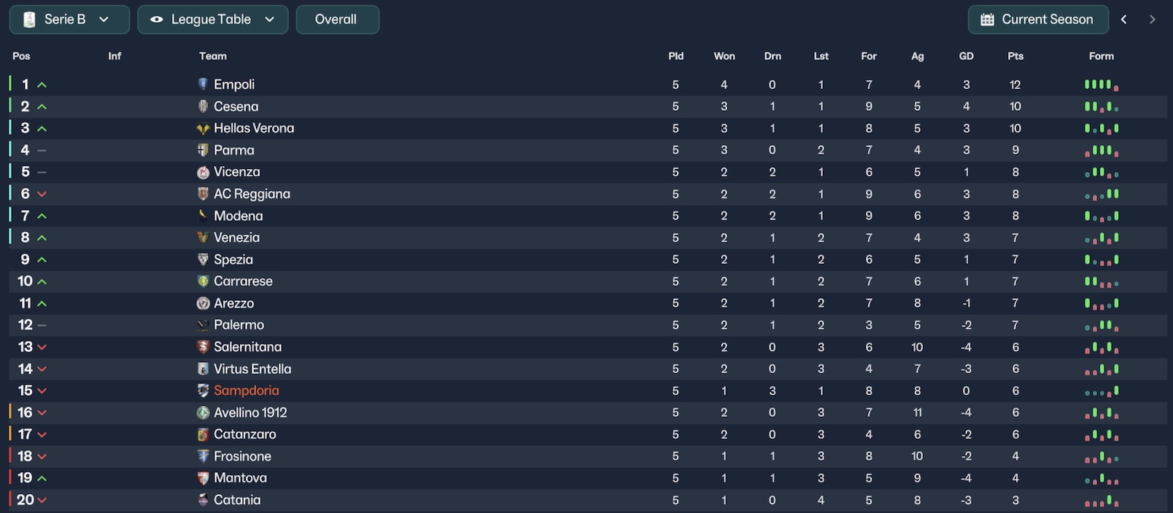Click Empoli's form indicator bars
This screenshot has height=513, width=1173.
click(x=1101, y=85)
